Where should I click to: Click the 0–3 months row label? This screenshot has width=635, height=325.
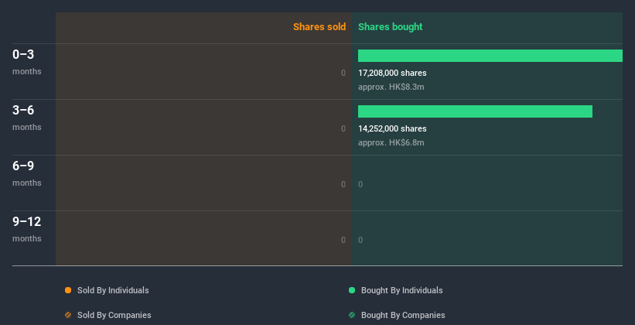(x=27, y=62)
